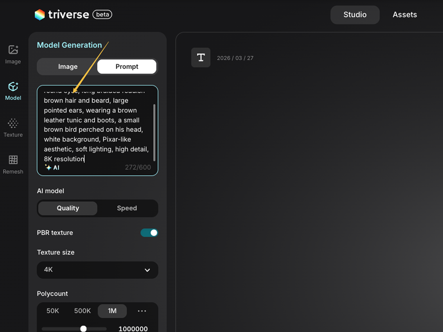Expand the Texture size 4K dropdown
443x332 pixels.
97,270
